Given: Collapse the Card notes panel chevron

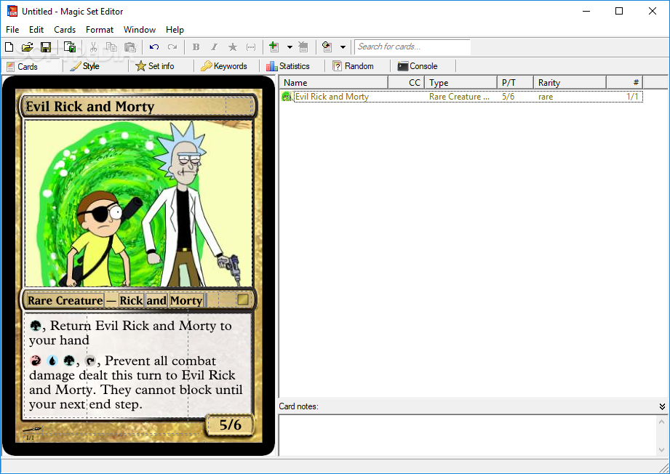Looking at the screenshot, I should click(662, 406).
